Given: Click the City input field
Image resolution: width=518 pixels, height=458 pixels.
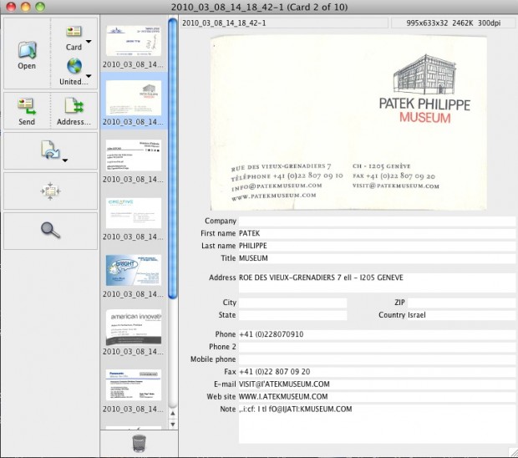Looking at the screenshot, I should 292,303.
